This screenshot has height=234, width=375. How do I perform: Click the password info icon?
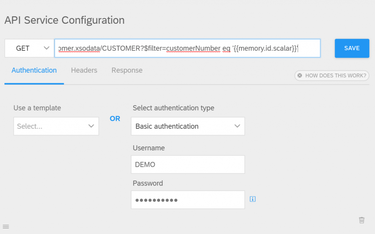pos(253,199)
